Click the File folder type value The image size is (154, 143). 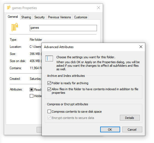point(36,40)
